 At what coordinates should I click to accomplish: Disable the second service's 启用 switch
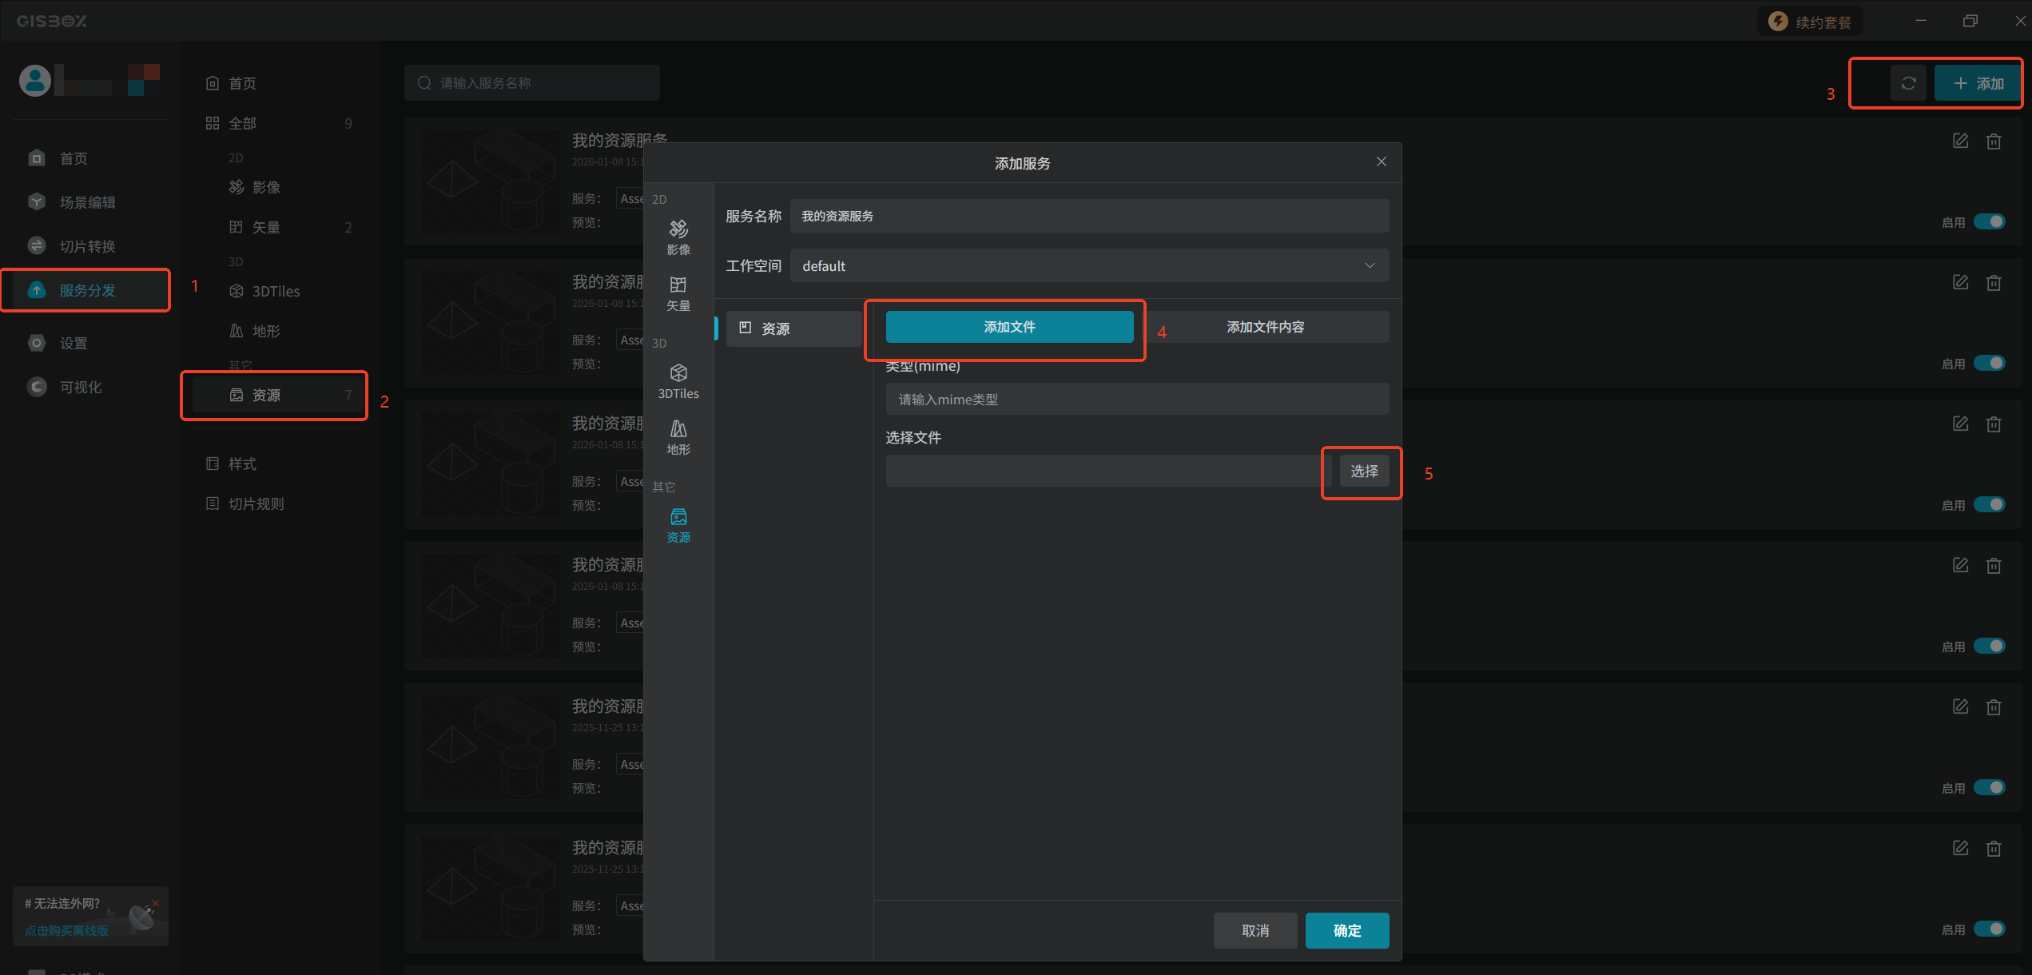pos(1989,363)
